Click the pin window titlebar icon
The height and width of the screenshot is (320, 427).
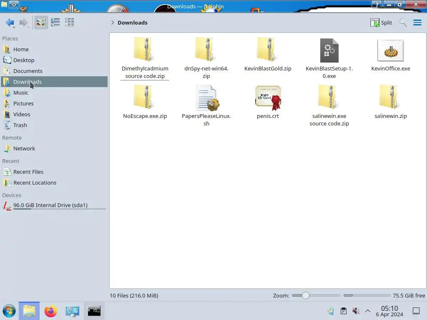tap(14, 4)
